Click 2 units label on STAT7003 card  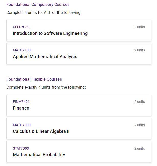click(x=140, y=148)
